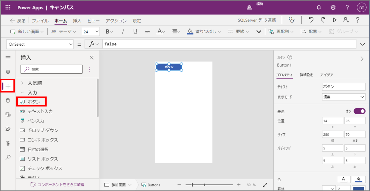Undo the last action
Viewport: 370px width, 191px height.
[x=311, y=20]
